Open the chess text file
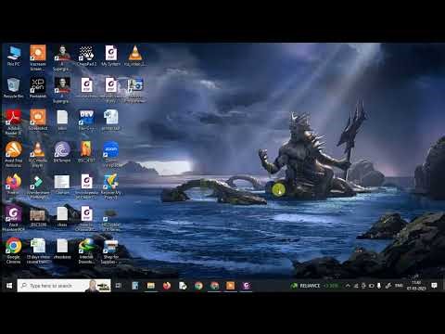The width and height of the screenshot is (445, 334). tap(62, 217)
